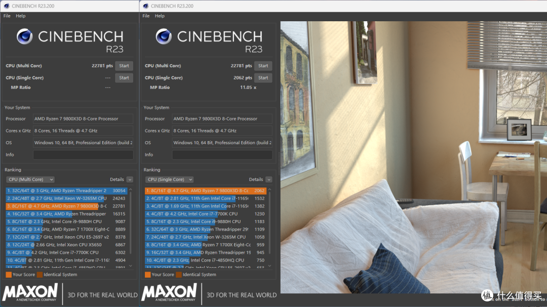Click left window title bar app icon
Viewport: 547px width, 307px height.
[6, 6]
